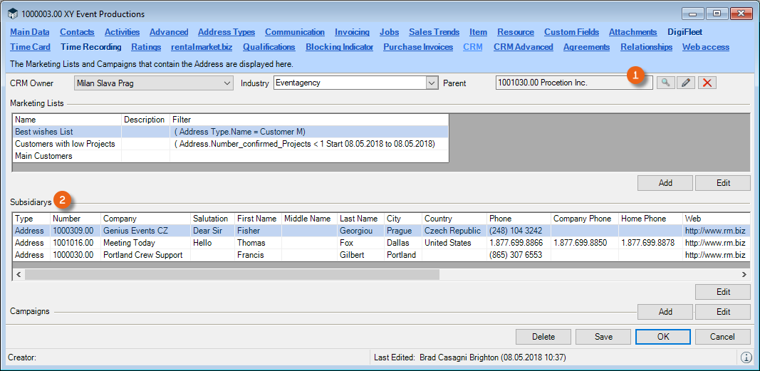Open the Sales Trends tab
The image size is (760, 371).
click(x=434, y=32)
